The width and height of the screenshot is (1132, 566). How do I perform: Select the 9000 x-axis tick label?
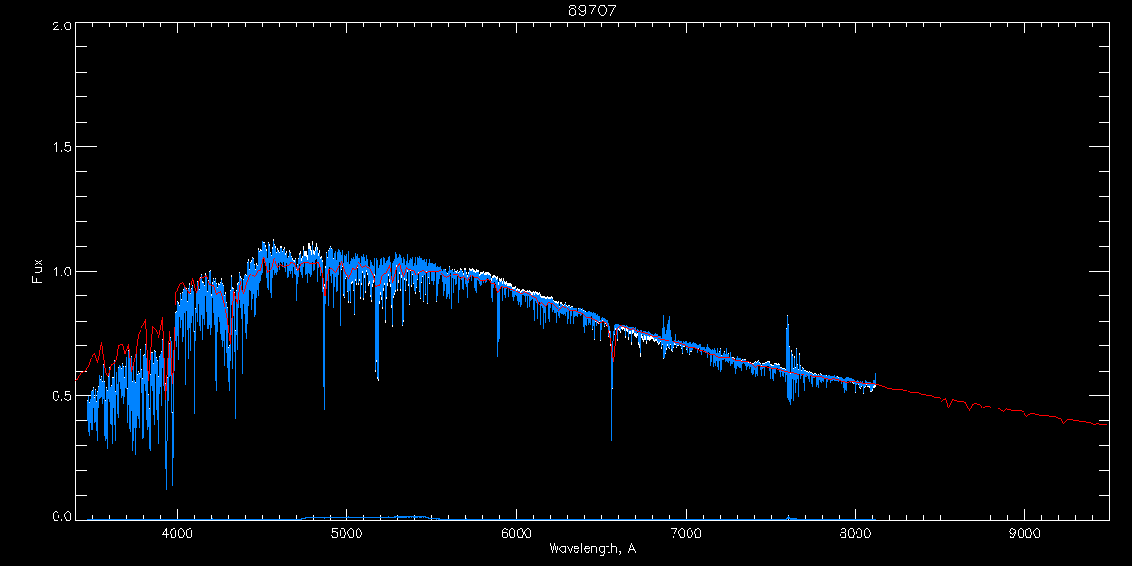1024,532
